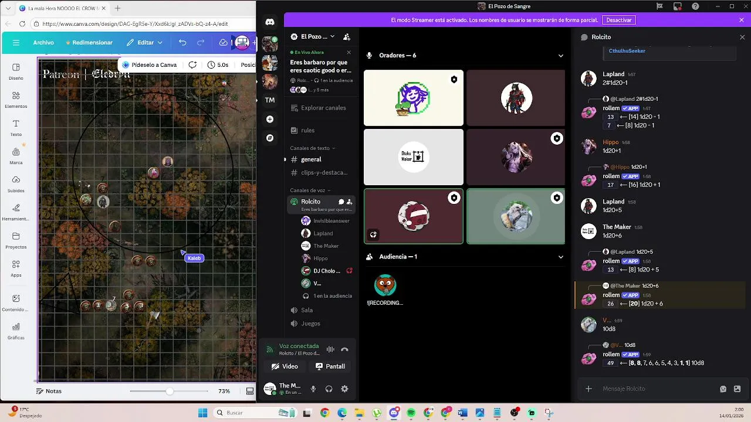Image resolution: width=751 pixels, height=422 pixels.
Task: Open the Marca panel in Canva
Action: (16, 156)
